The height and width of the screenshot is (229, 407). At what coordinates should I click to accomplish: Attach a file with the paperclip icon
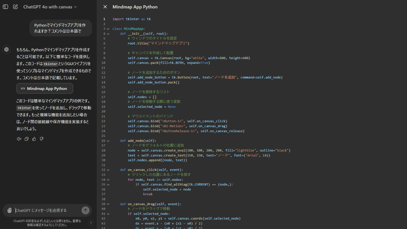coord(9,210)
